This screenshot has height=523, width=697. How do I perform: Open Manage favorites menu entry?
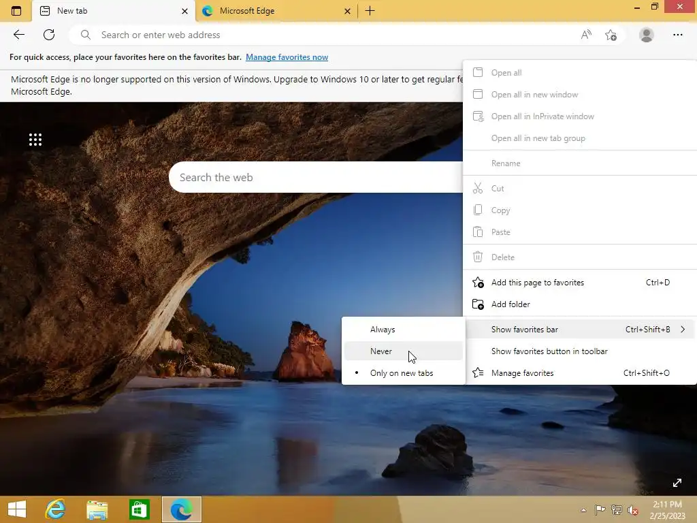(x=580, y=373)
